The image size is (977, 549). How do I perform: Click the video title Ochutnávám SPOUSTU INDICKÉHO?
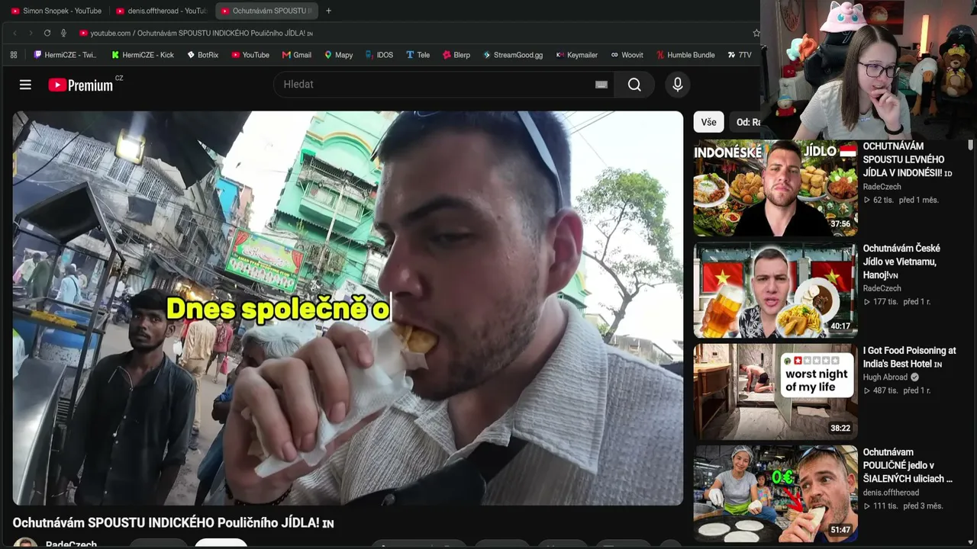pyautogui.click(x=173, y=523)
